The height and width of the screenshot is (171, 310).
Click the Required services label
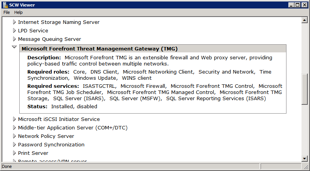53,86
